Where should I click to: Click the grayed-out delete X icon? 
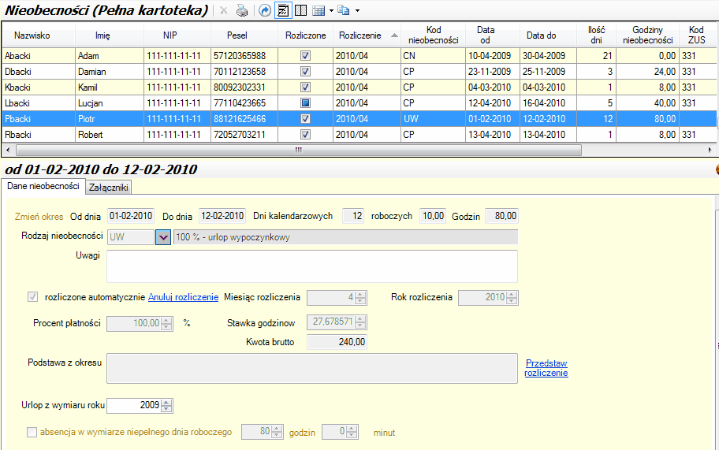pos(224,11)
